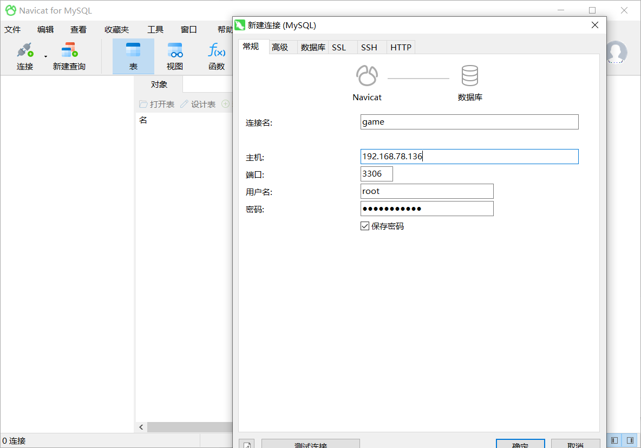Toggle the 保存密码 checkbox
Viewport: 641px width, 448px height.
coord(365,226)
